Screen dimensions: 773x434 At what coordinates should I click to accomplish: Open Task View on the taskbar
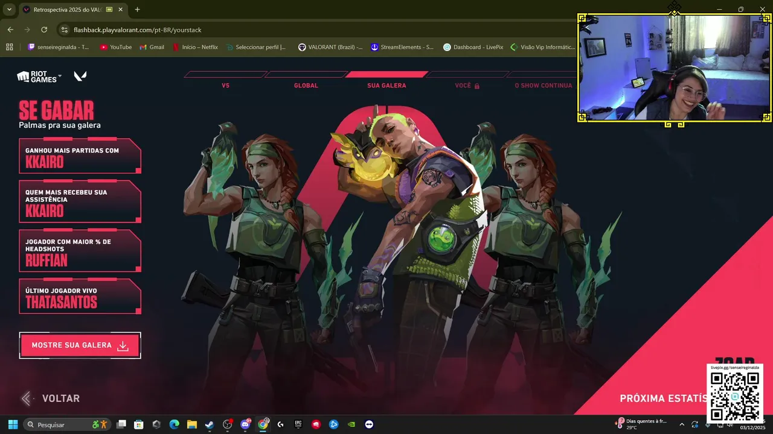coord(121,424)
